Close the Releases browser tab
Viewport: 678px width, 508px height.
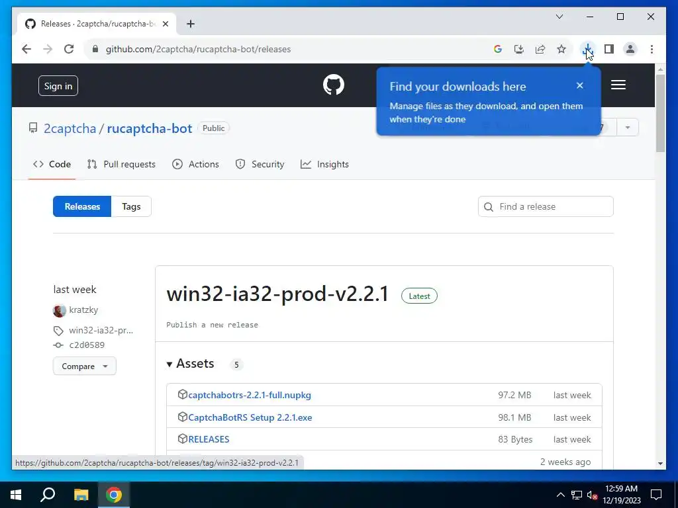coord(165,24)
